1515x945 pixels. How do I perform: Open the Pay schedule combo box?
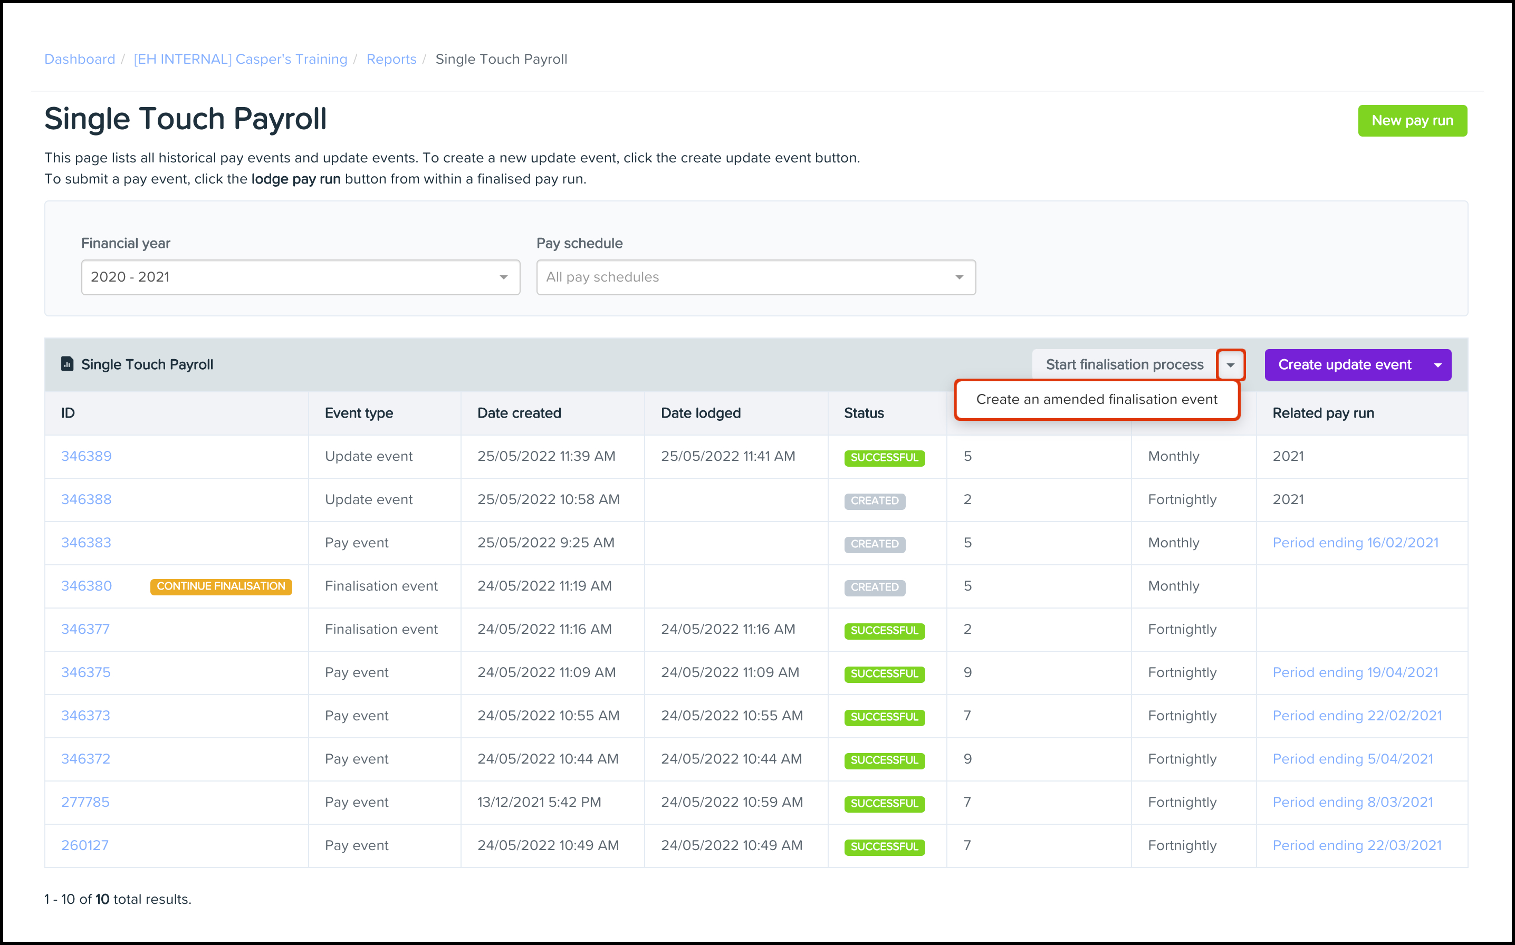pyautogui.click(x=755, y=277)
